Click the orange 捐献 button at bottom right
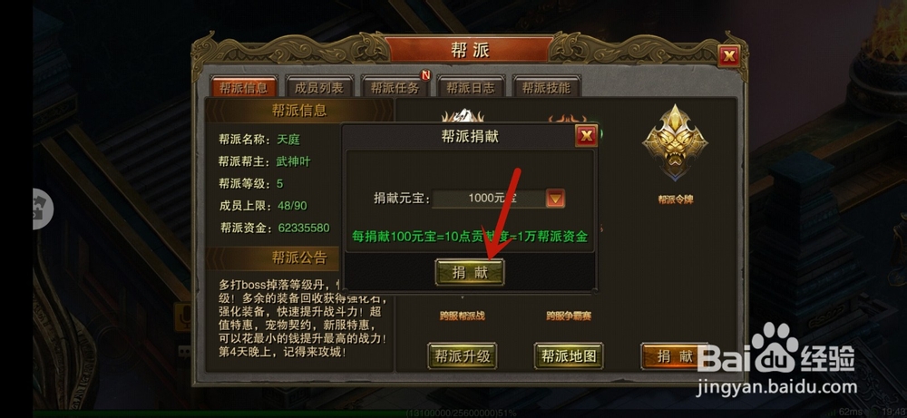The height and width of the screenshot is (418, 907). (x=675, y=355)
